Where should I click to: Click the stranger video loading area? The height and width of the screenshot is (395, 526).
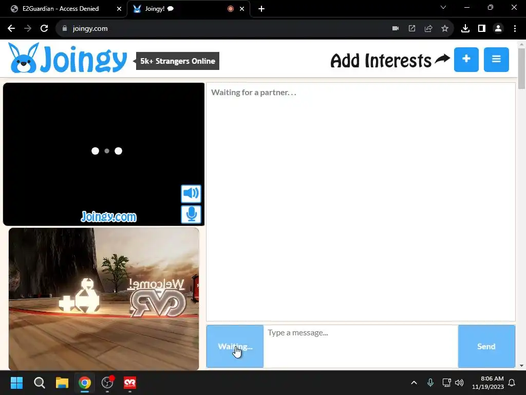[x=104, y=154]
